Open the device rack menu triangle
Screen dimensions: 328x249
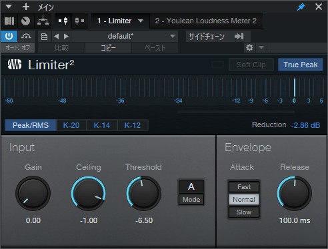coord(9,7)
